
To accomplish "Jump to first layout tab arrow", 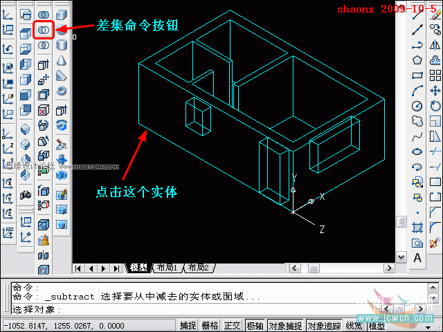I will coord(78,268).
